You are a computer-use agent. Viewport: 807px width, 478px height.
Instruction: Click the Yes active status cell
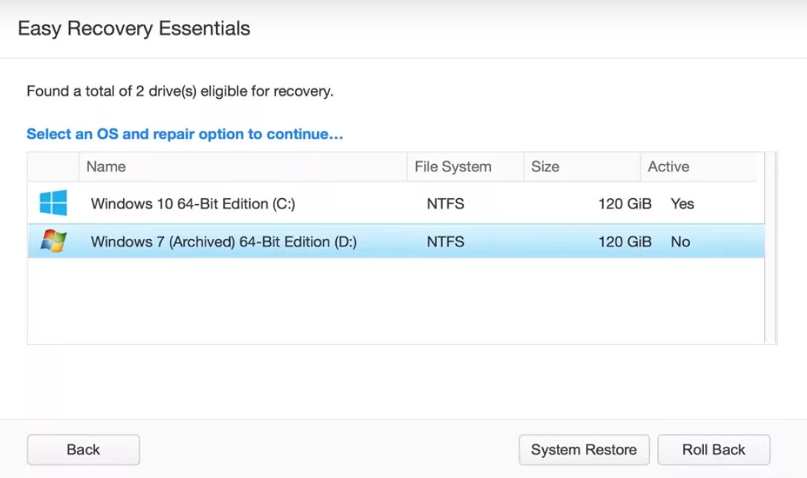point(682,203)
